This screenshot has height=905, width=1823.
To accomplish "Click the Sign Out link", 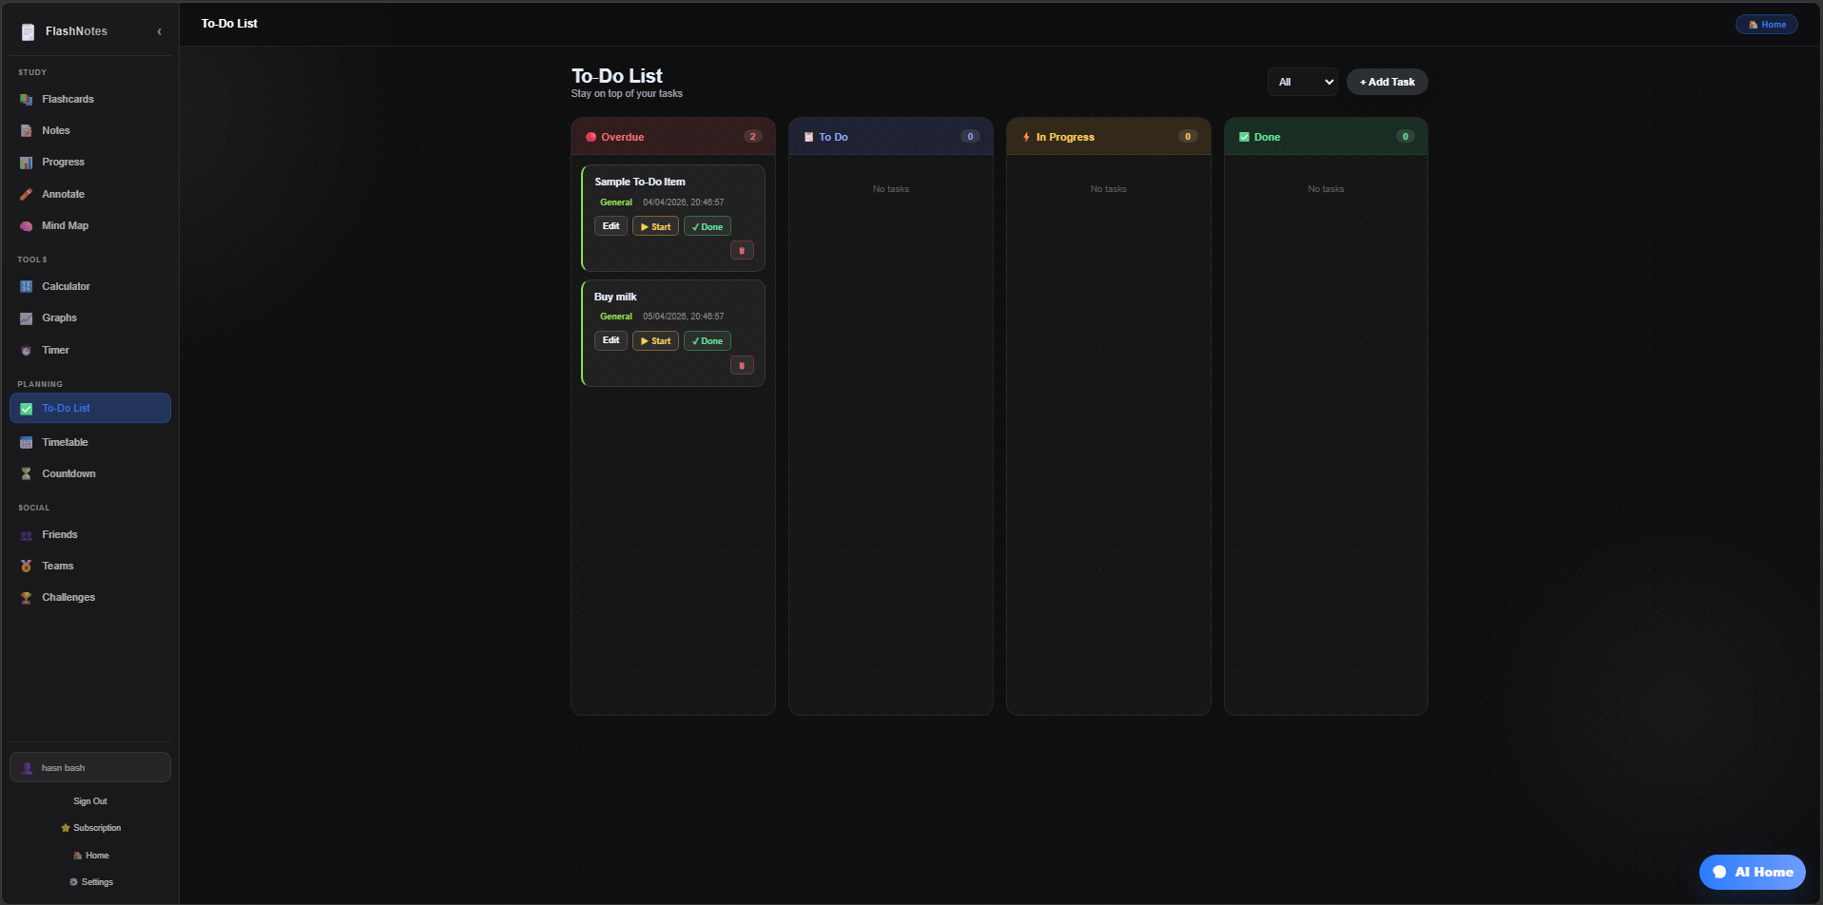I will (x=90, y=801).
